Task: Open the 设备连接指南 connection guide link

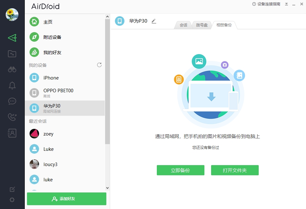Action: [x=266, y=4]
